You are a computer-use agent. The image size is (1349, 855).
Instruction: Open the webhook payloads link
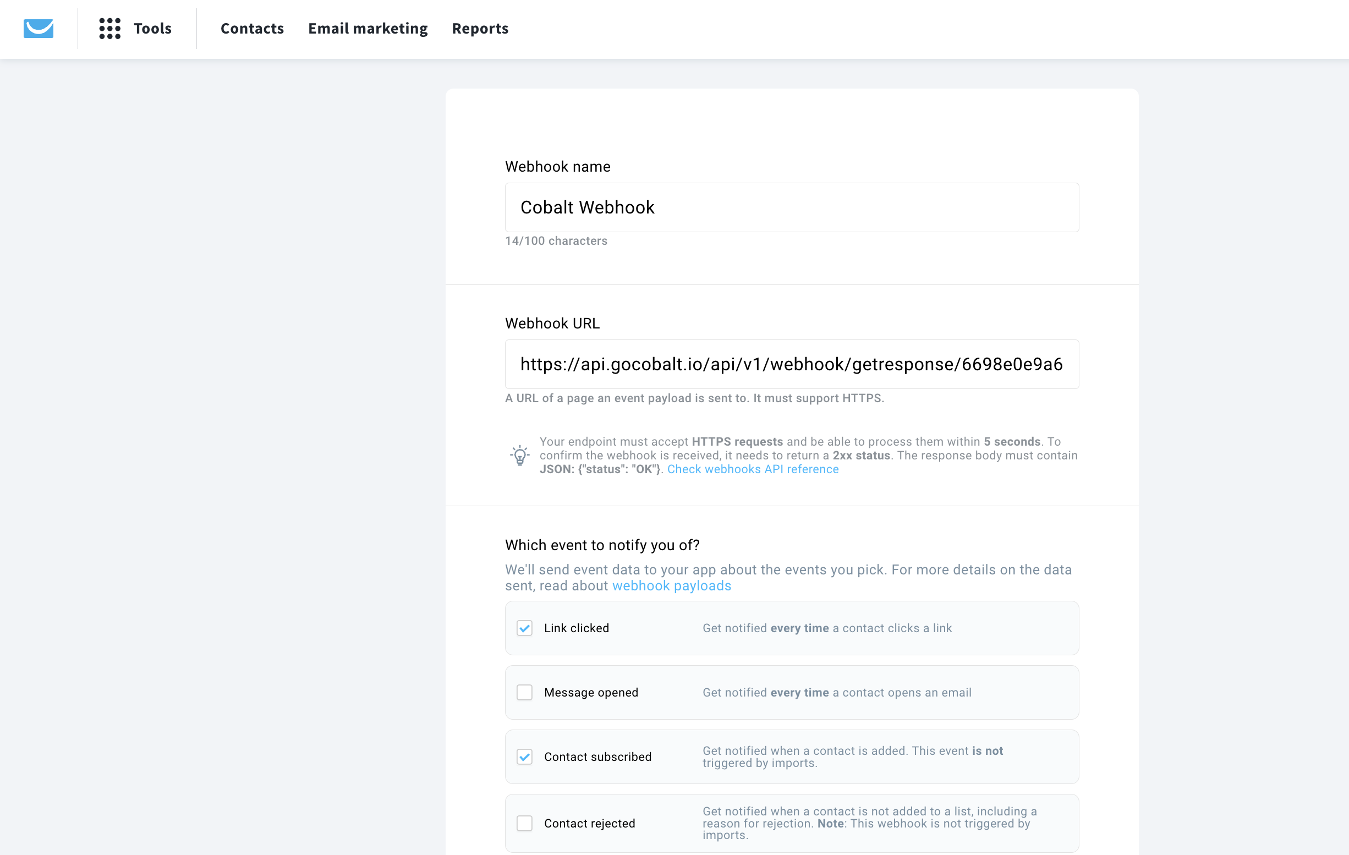(x=671, y=585)
